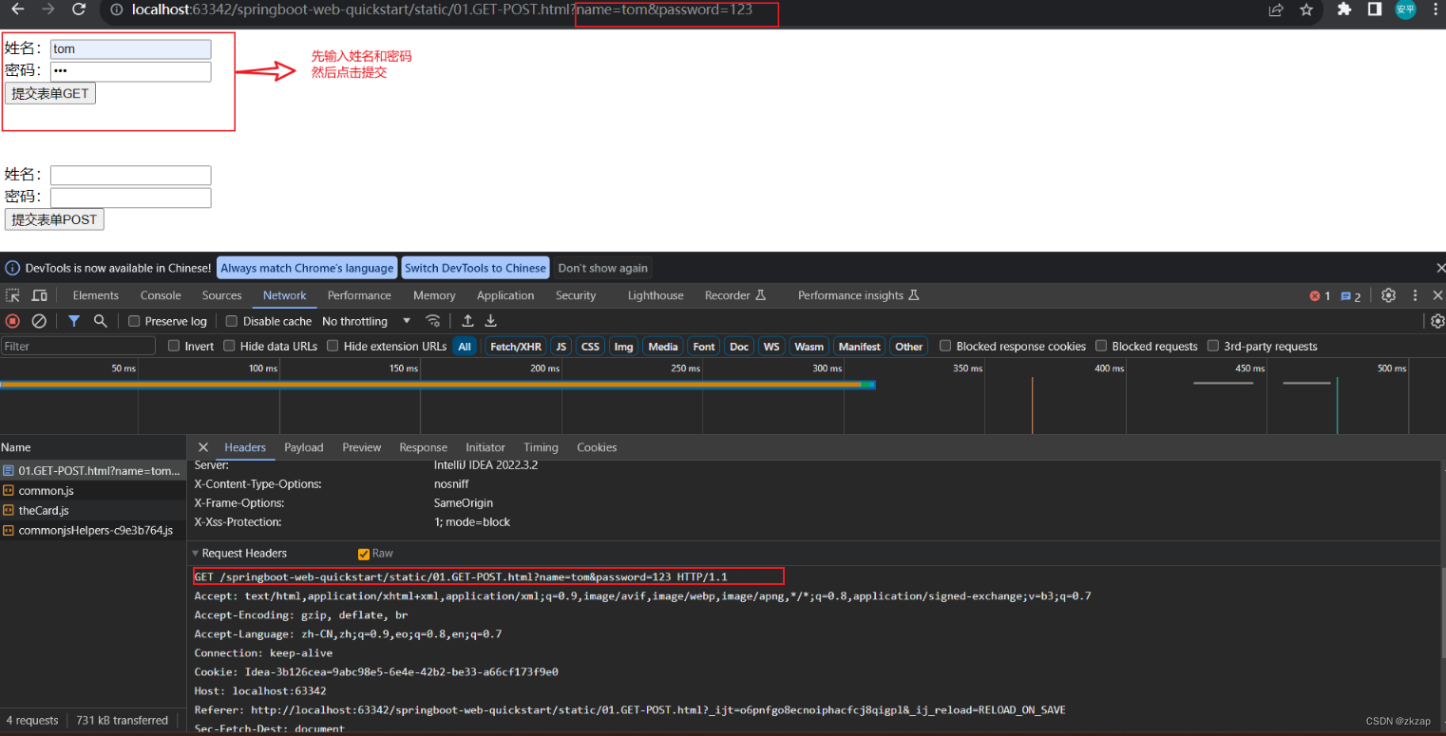Focus the POST form 姓名 input field
1446x736 pixels.
pos(130,176)
